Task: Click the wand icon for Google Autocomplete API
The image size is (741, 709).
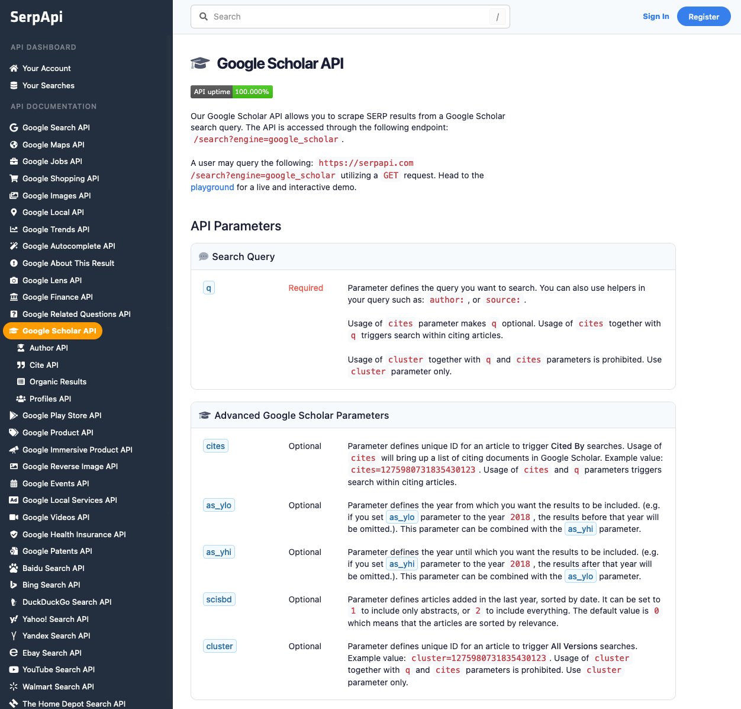Action: tap(14, 246)
